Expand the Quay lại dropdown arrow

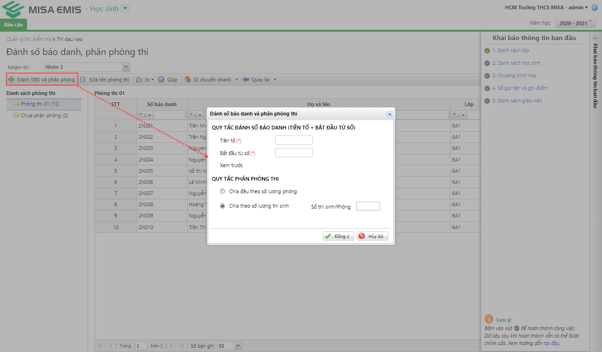275,80
